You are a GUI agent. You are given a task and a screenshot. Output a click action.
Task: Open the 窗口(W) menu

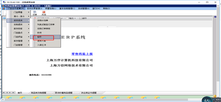click(96, 8)
